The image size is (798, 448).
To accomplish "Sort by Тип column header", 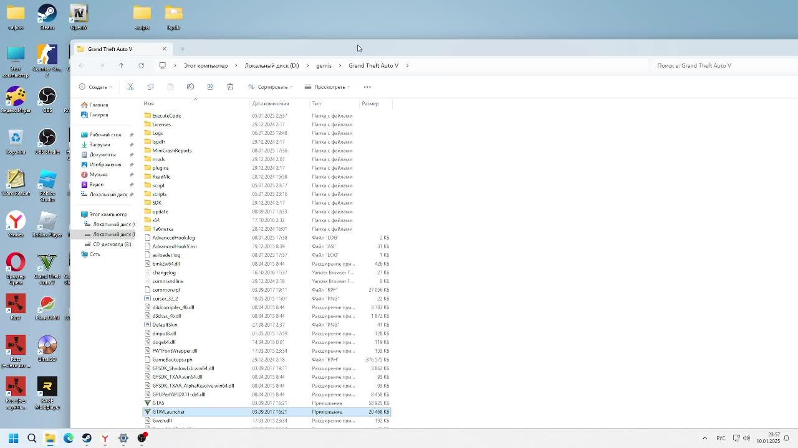I will pos(316,104).
